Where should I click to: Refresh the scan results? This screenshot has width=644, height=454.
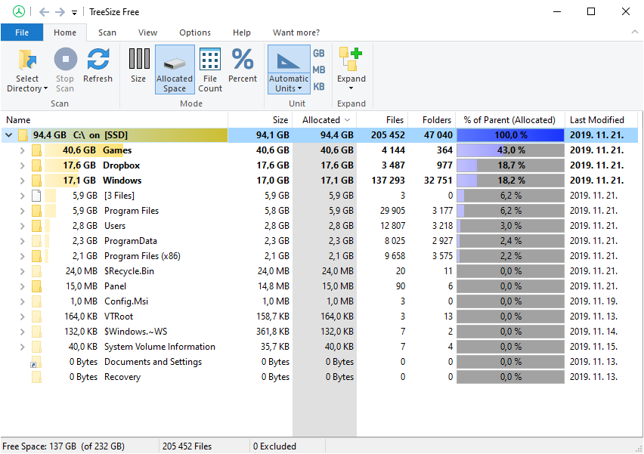pos(98,66)
